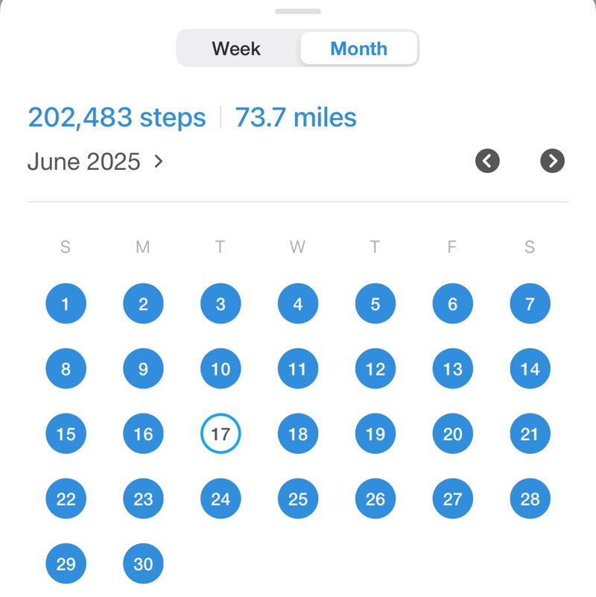Image resolution: width=596 pixels, height=597 pixels.
Task: Grab the sheet handle bar
Action: tap(297, 11)
